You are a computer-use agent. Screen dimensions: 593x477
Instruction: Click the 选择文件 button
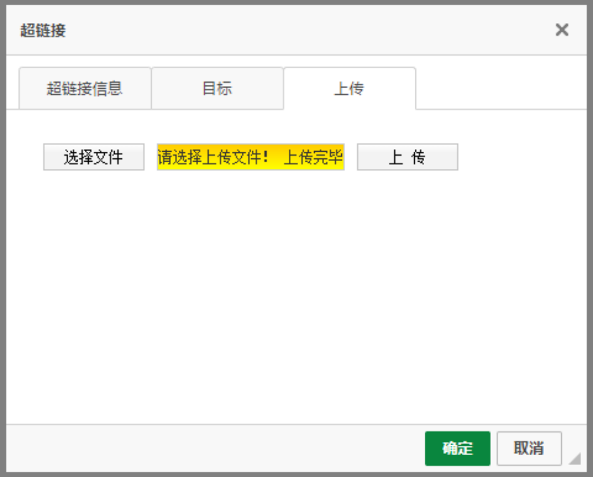[x=93, y=158]
